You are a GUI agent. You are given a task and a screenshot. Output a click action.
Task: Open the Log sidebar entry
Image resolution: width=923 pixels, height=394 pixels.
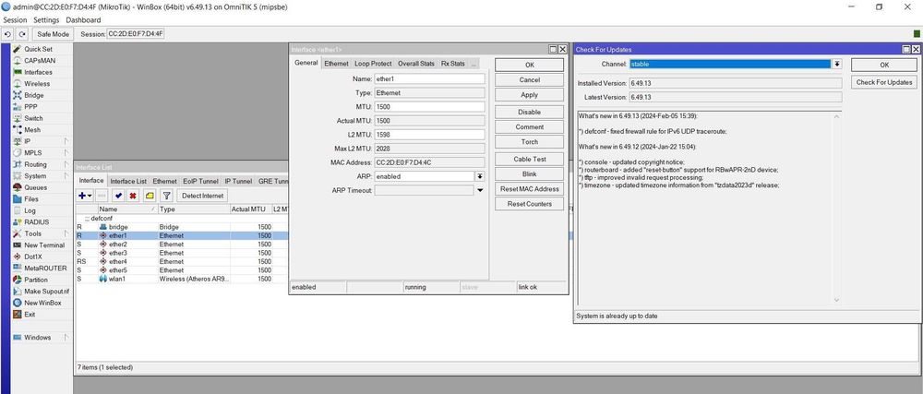pyautogui.click(x=30, y=210)
